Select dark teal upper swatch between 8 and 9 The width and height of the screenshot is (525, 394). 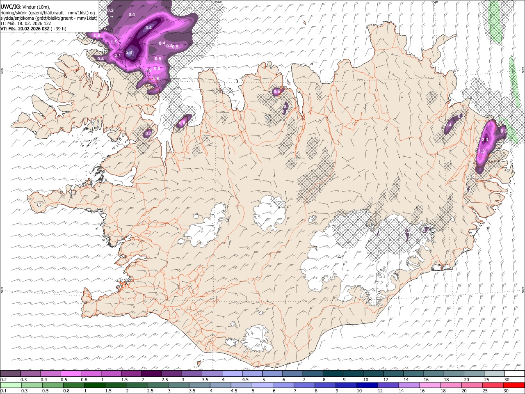coord(333,374)
